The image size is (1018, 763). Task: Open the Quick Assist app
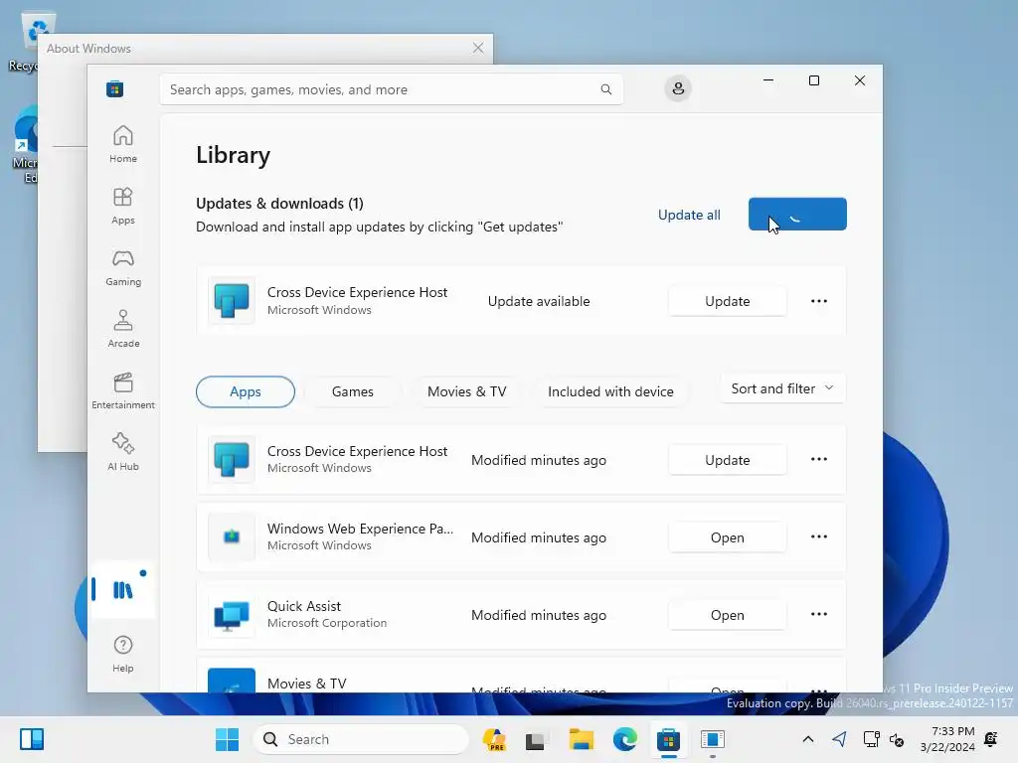click(x=727, y=614)
